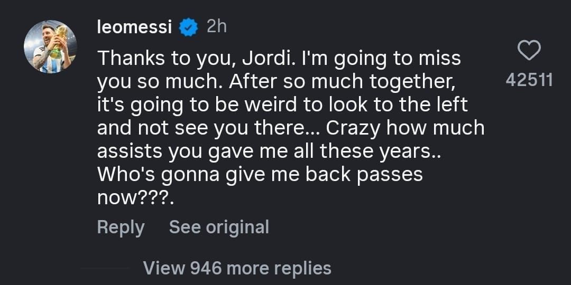Screen dimensions: 571x285
Task: Open leomessi's profile picture
Action: point(50,47)
